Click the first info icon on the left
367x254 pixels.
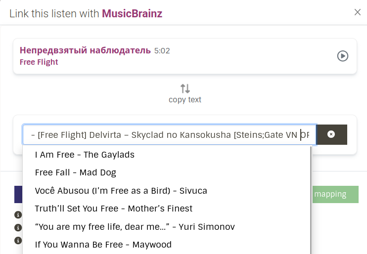18,215
